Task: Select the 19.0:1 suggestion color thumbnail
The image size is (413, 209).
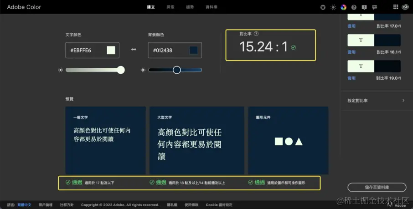Action: click(x=374, y=66)
